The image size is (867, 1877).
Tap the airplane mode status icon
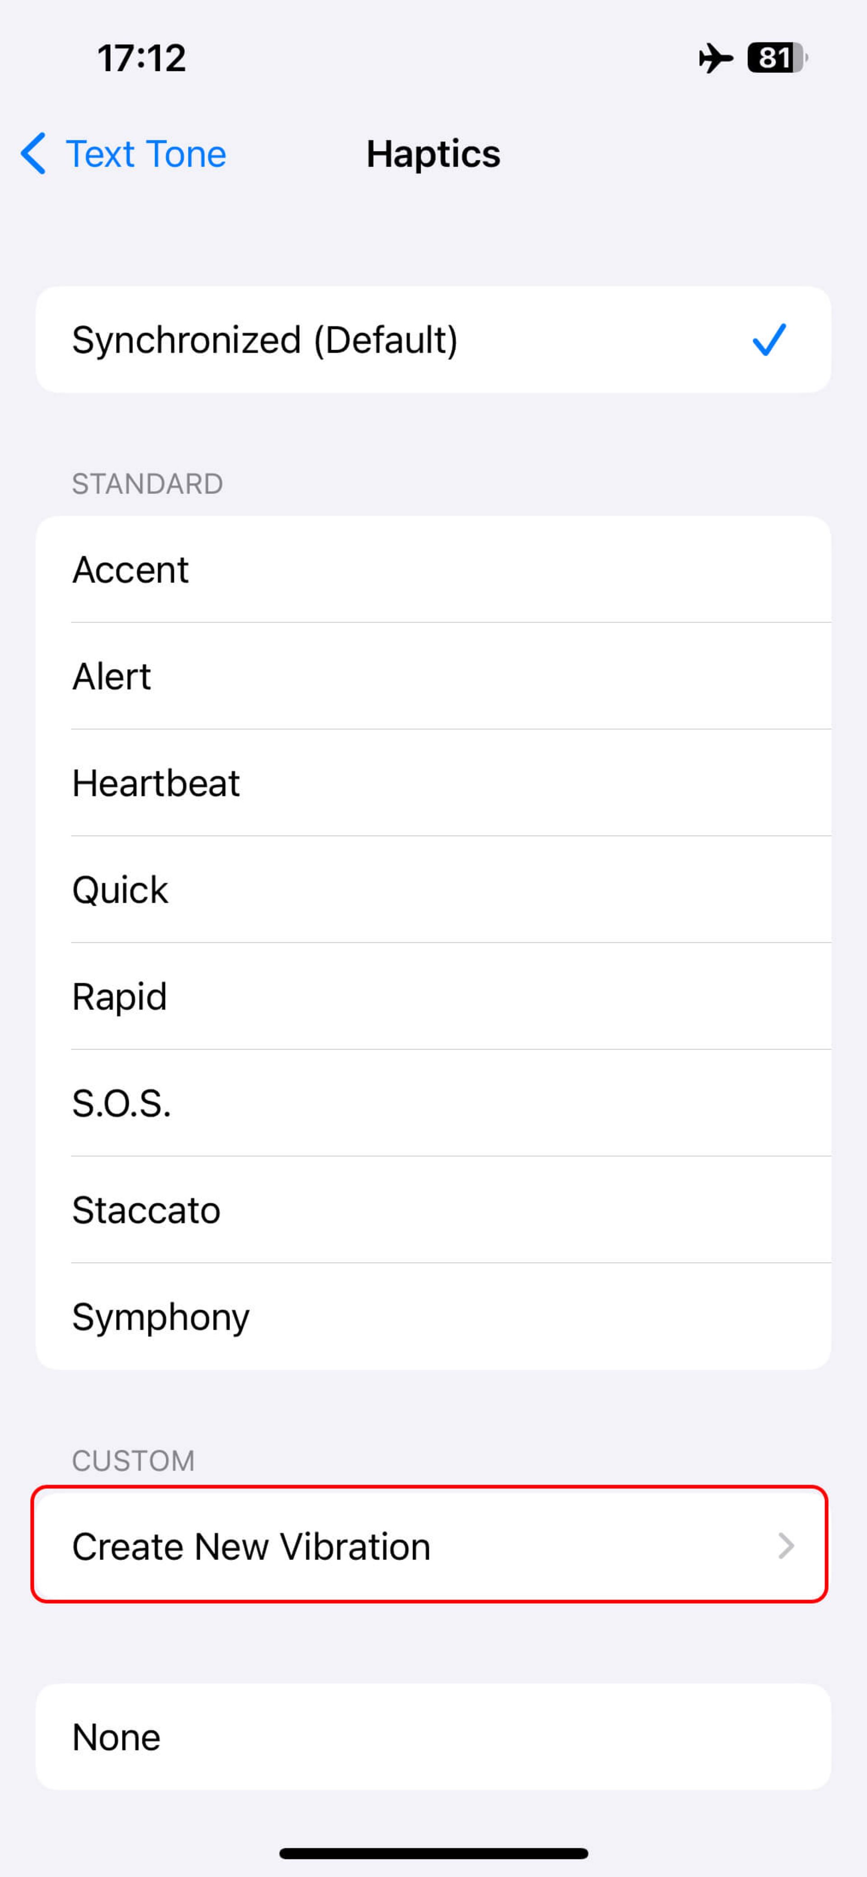point(715,58)
